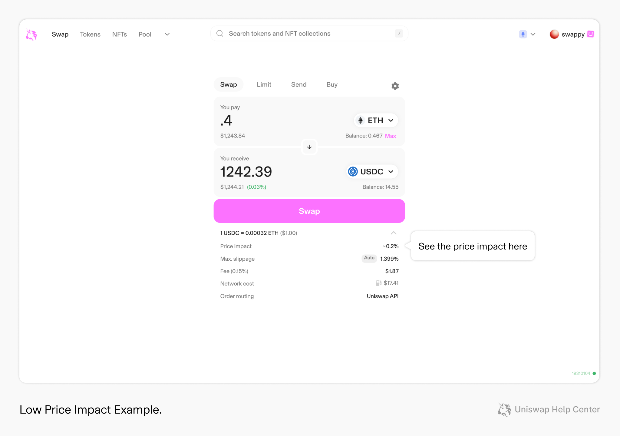Image resolution: width=620 pixels, height=436 pixels.
Task: Click the magnifying glass in the search bar
Action: click(x=219, y=33)
